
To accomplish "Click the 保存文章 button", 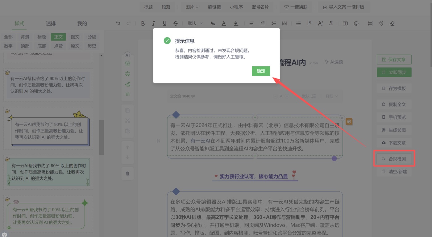I will point(394,59).
